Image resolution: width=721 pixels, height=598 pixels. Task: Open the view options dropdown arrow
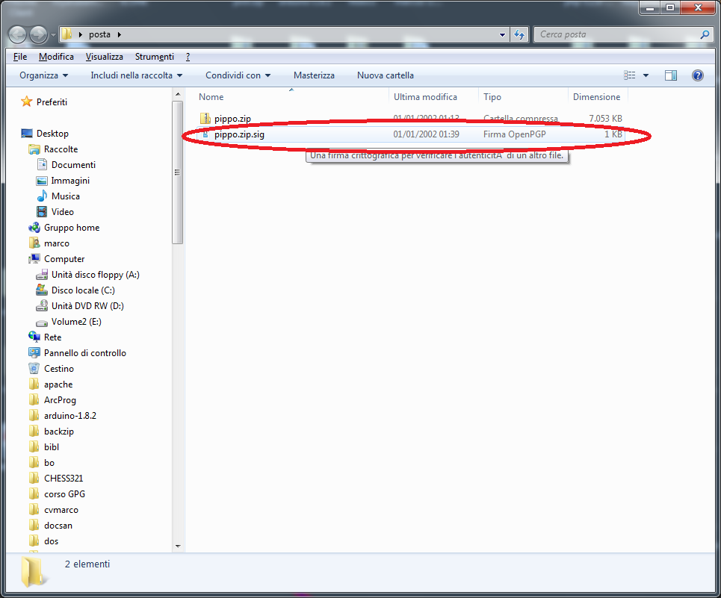[646, 75]
